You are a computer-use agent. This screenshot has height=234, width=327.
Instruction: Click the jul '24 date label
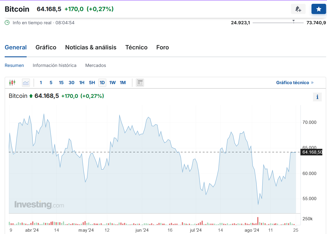click(196, 230)
